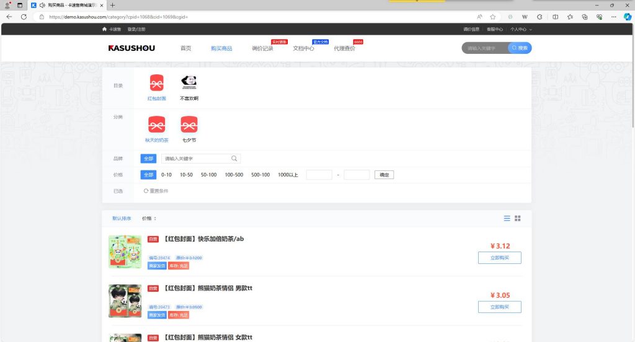Viewport: 635px width, 342px height.
Task: Open browser profile avatar icon
Action: [7, 5]
